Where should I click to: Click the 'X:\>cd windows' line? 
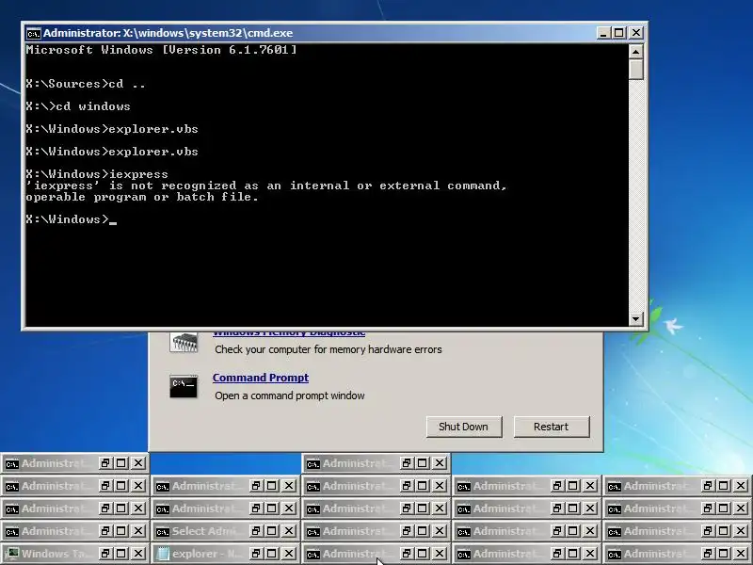78,106
